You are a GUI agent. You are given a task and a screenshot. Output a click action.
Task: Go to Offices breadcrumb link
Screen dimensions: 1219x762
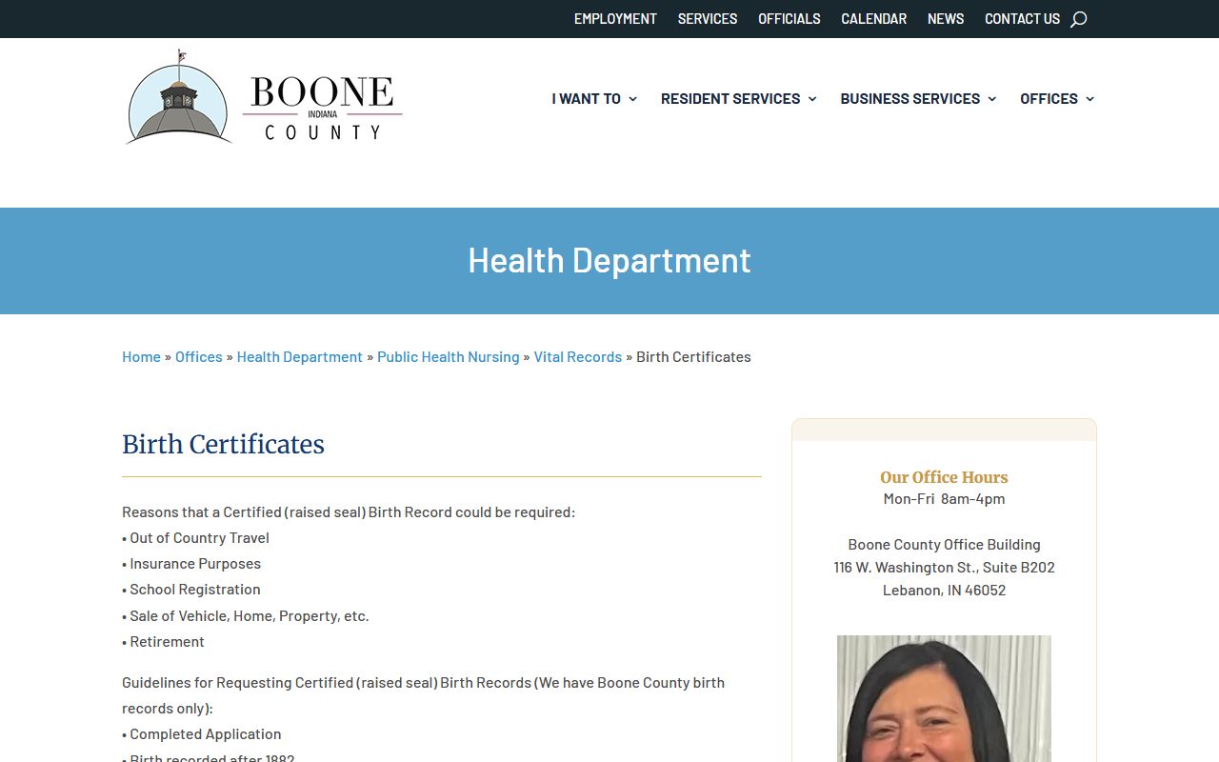pyautogui.click(x=198, y=356)
